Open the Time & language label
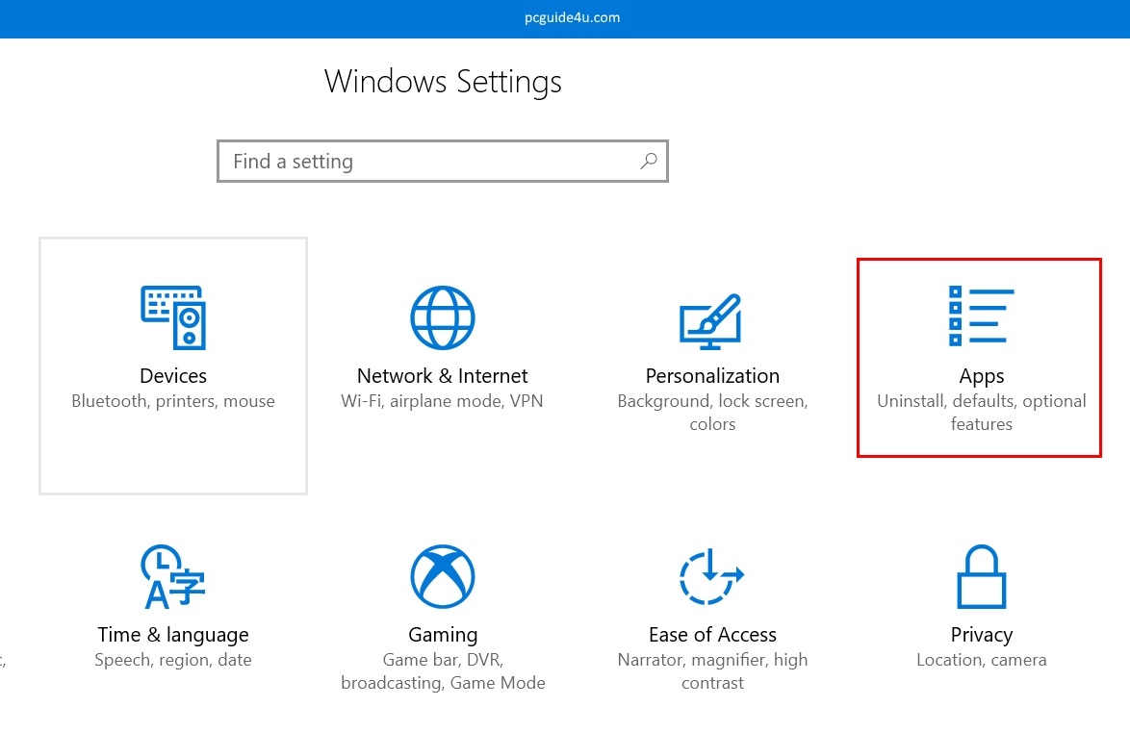1130x732 pixels. [173, 635]
